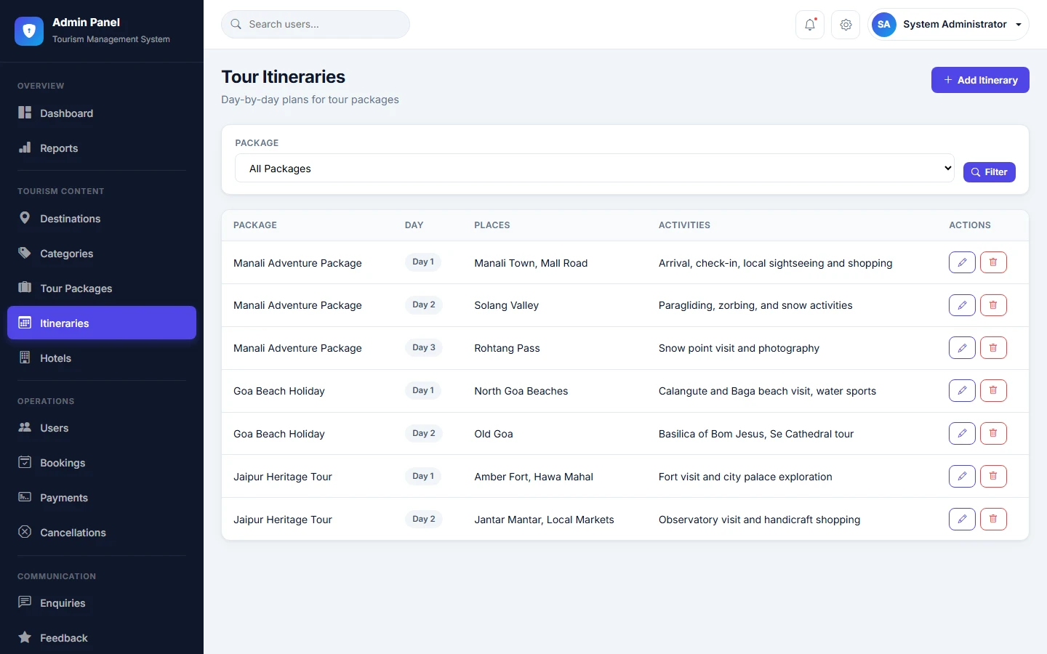Click the Day 3 badge

pos(424,347)
